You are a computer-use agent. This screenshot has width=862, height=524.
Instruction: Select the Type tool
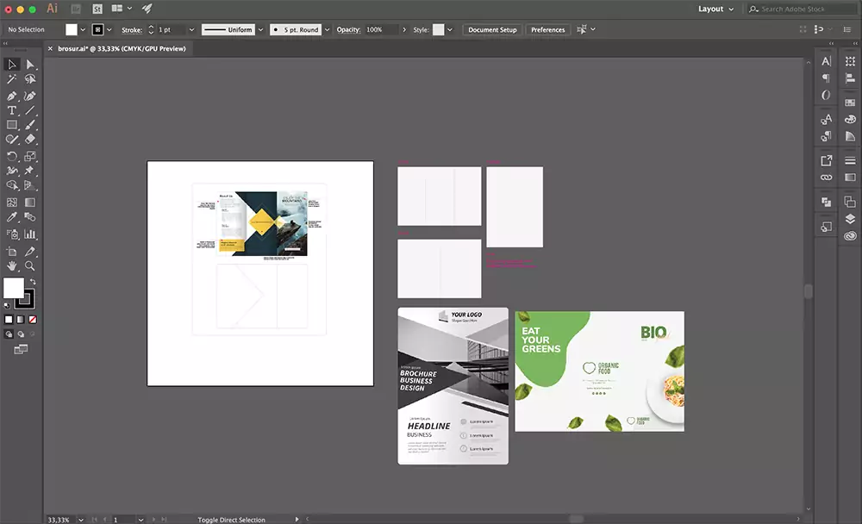[12, 109]
